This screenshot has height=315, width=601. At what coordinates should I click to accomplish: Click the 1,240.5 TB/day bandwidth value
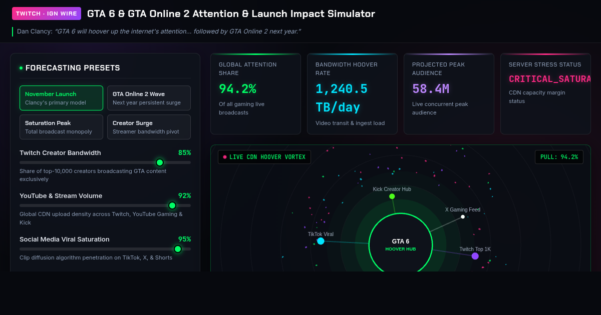pos(342,98)
